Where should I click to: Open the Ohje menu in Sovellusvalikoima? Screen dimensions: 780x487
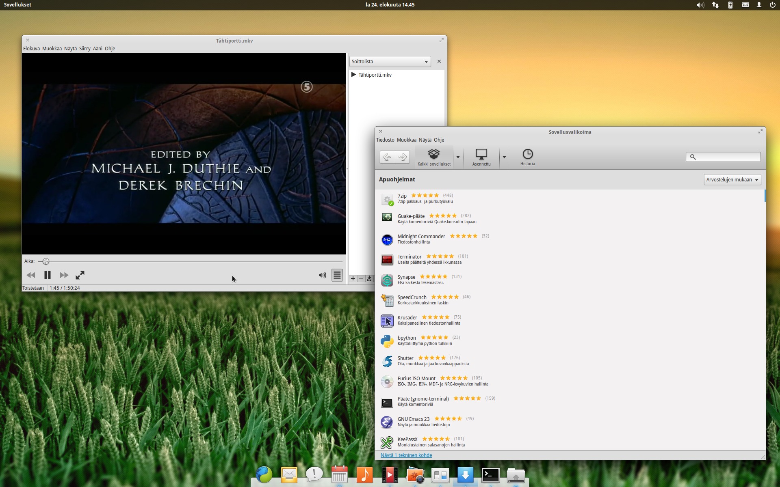[439, 140]
